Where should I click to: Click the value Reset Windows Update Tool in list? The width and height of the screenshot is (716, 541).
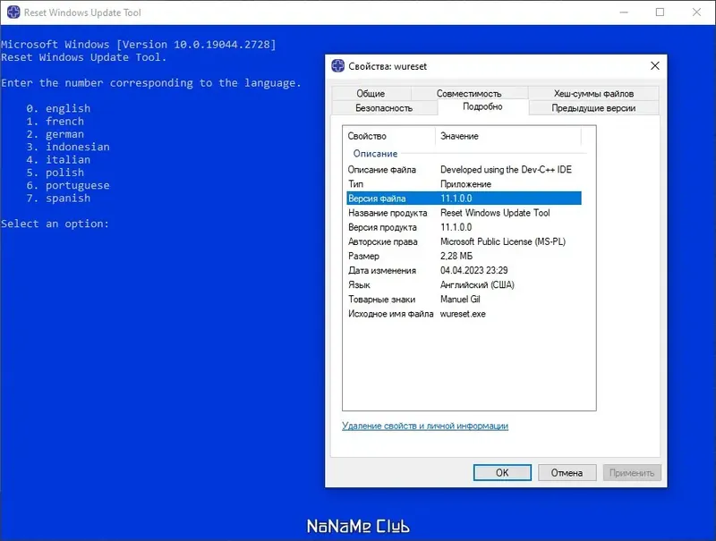(x=495, y=213)
